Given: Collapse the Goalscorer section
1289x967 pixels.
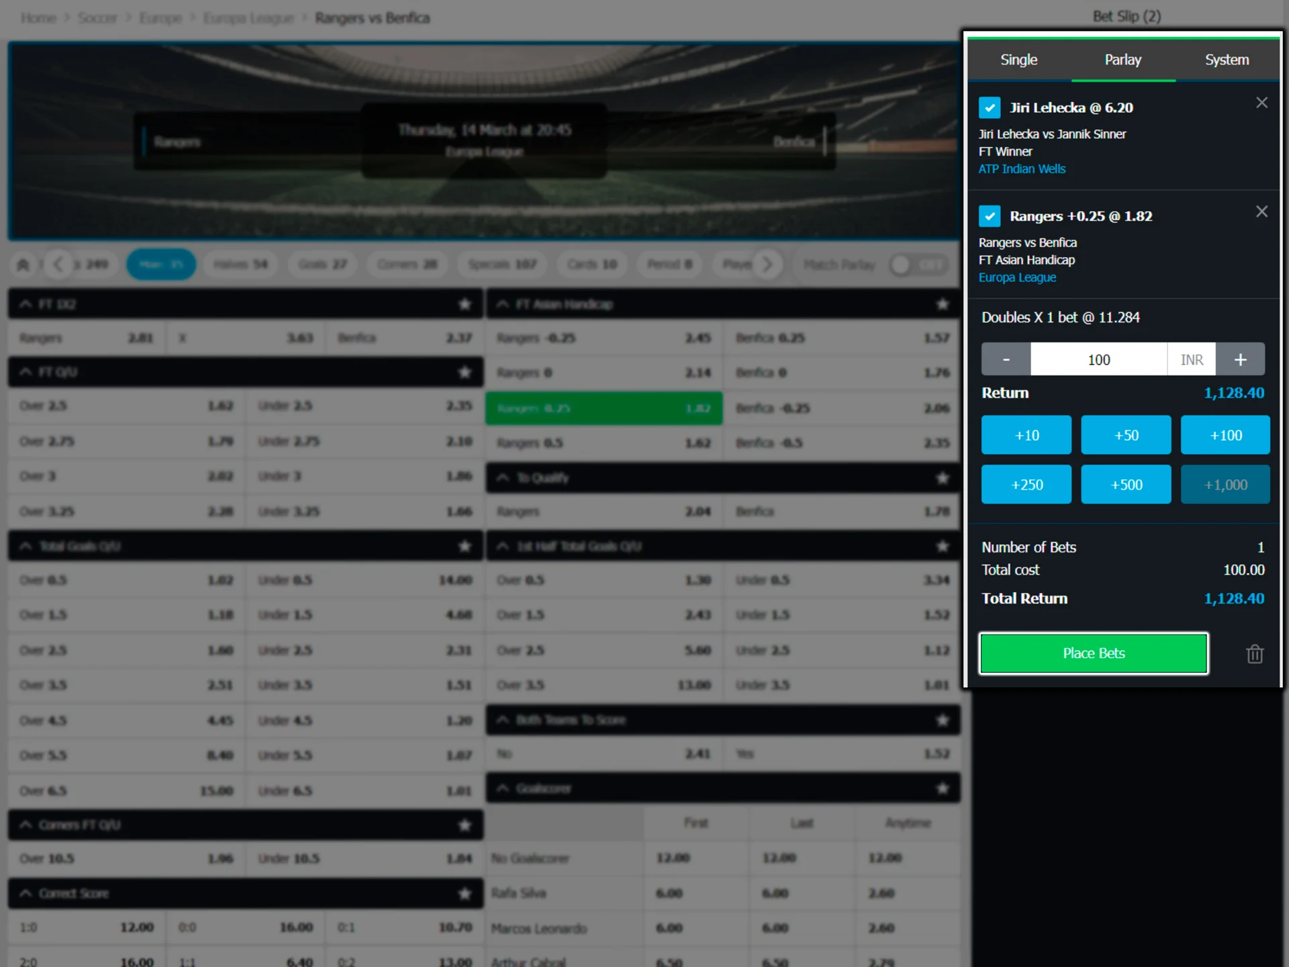Looking at the screenshot, I should click(x=502, y=788).
